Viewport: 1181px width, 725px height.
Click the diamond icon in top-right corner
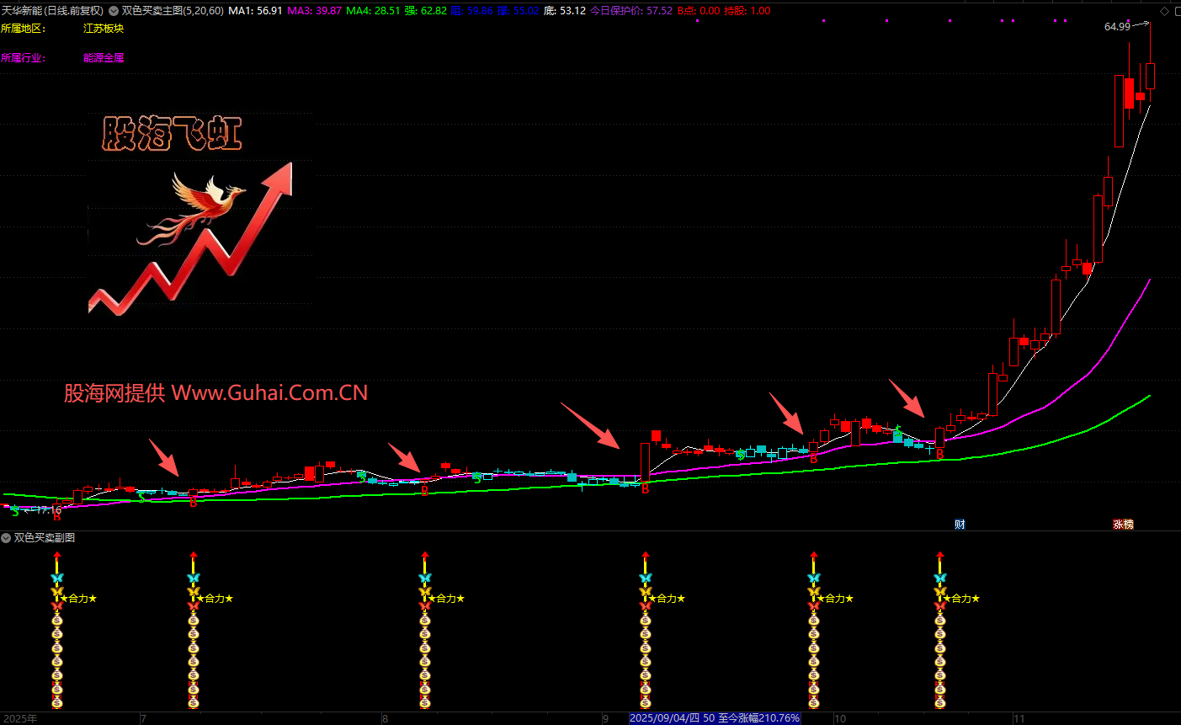click(x=1165, y=11)
